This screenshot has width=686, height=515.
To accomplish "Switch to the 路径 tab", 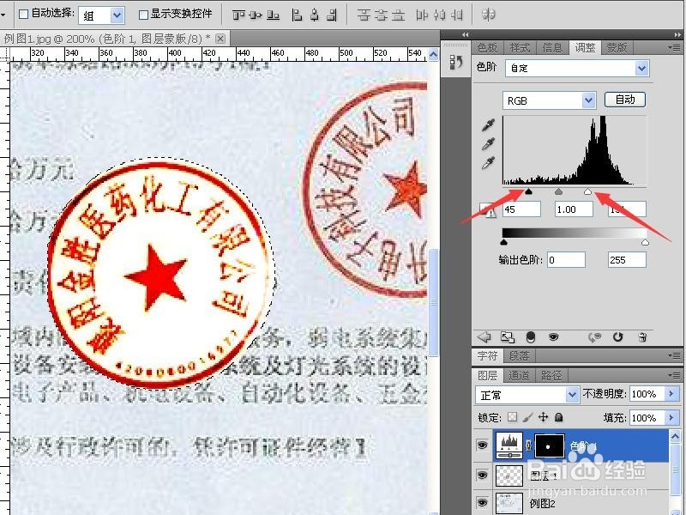I will click(x=551, y=375).
